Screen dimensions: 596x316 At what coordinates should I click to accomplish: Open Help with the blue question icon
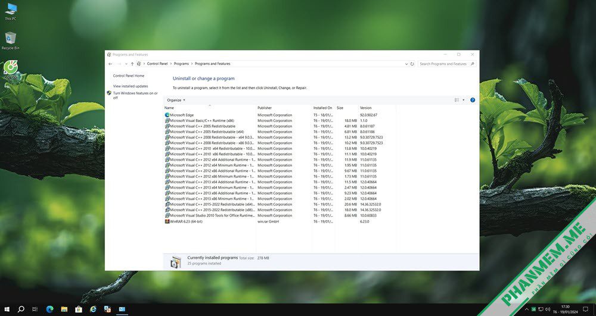[x=473, y=100]
